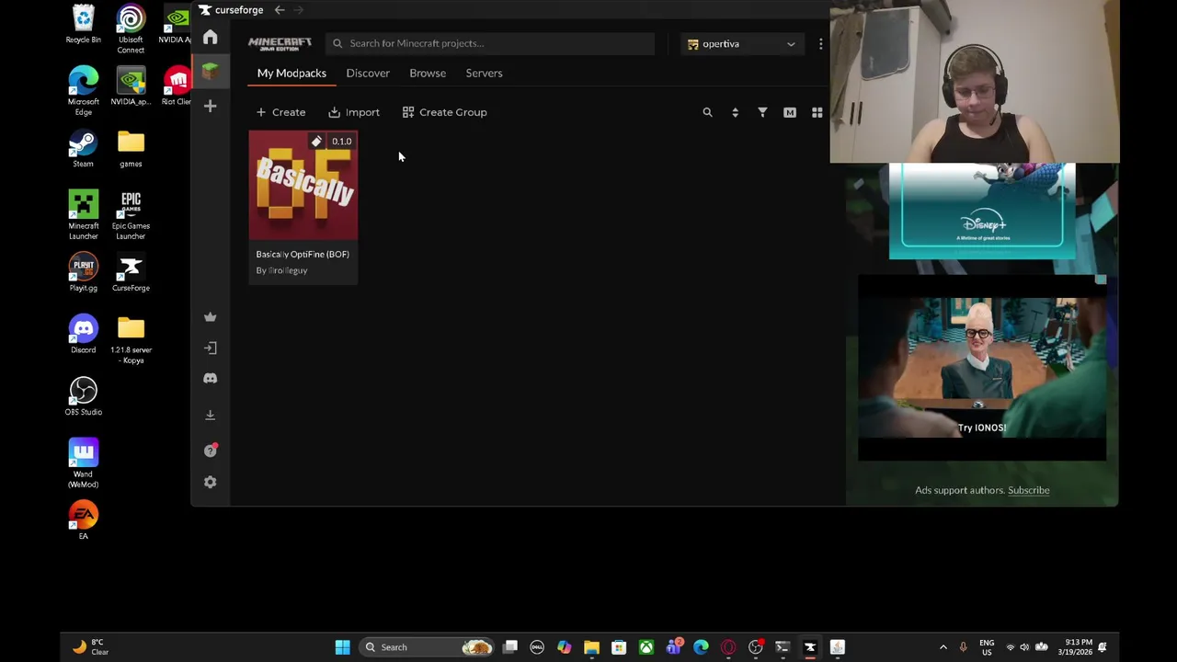Screen dimensions: 1177x662
Task: Open clock and date 9:13 PM
Action: pyautogui.click(x=1074, y=647)
